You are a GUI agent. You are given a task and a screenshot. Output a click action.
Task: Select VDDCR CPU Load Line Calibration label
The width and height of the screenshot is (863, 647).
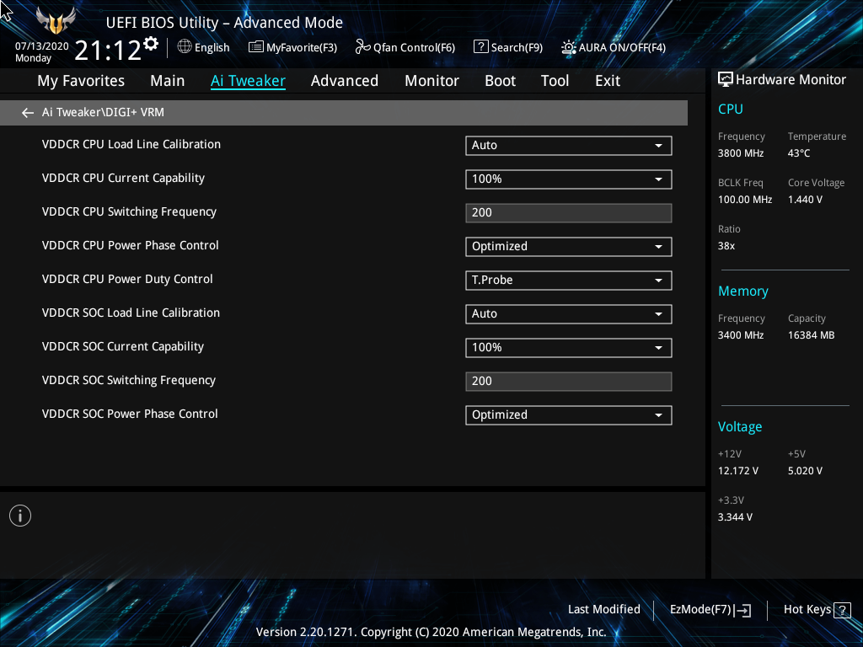click(131, 144)
